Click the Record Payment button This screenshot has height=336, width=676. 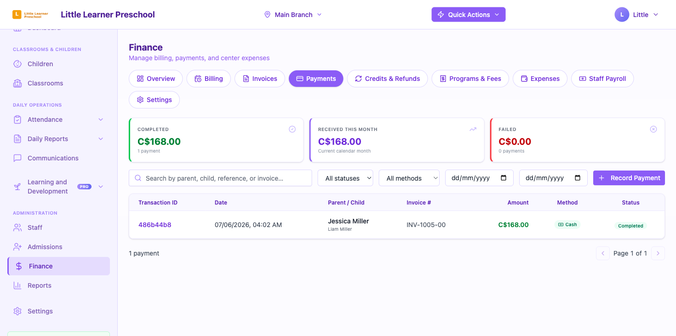point(629,178)
